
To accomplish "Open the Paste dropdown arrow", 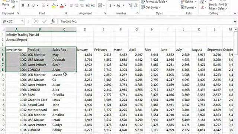I will coord(6,8).
